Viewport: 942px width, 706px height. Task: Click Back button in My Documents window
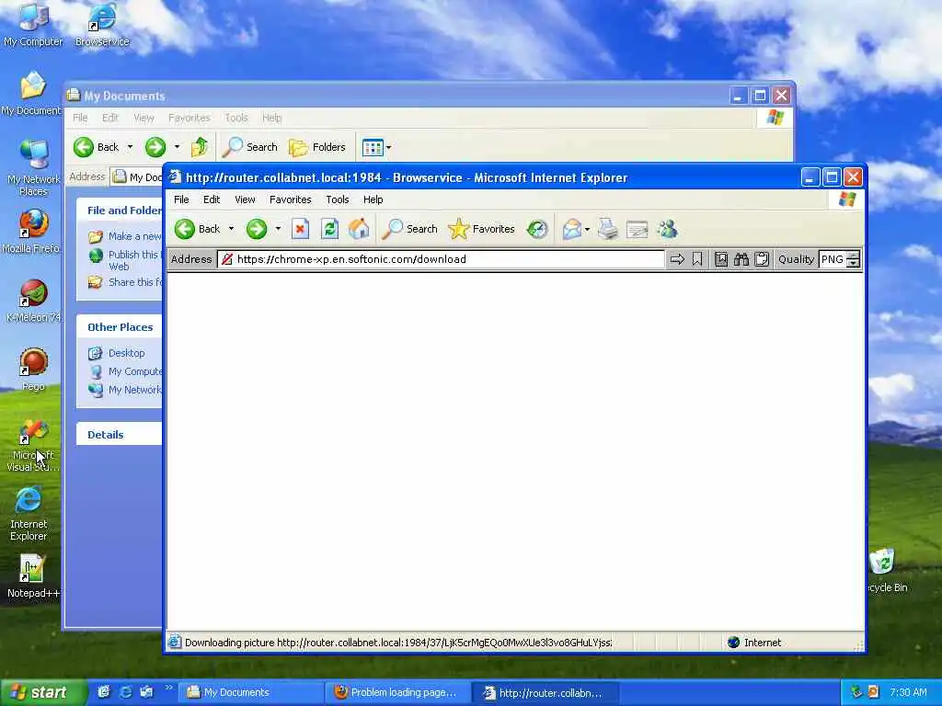[x=97, y=147]
